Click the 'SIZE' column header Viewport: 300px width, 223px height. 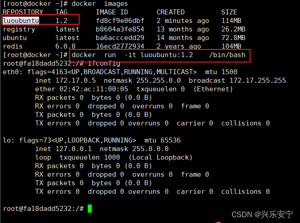229,12
